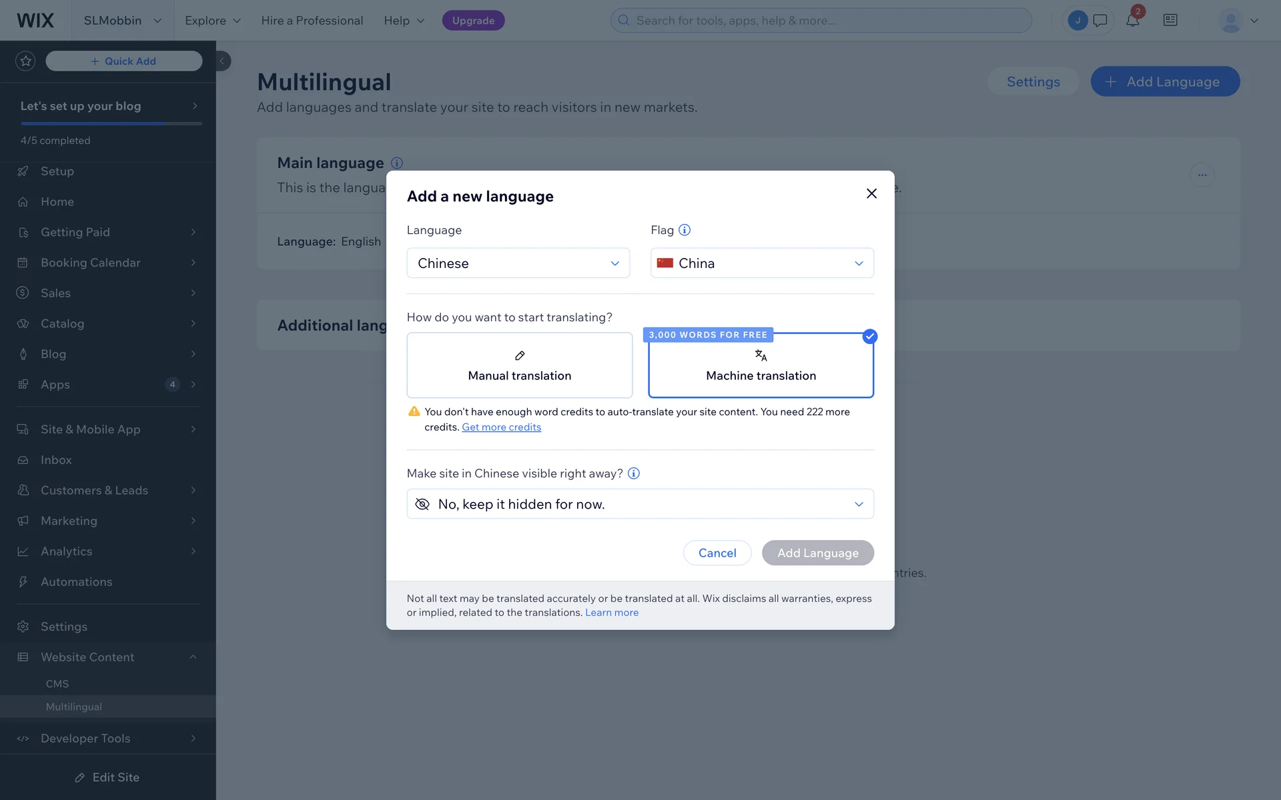Screen dimensions: 1281x800
Task: Select the Manual translation option
Action: [x=519, y=365]
